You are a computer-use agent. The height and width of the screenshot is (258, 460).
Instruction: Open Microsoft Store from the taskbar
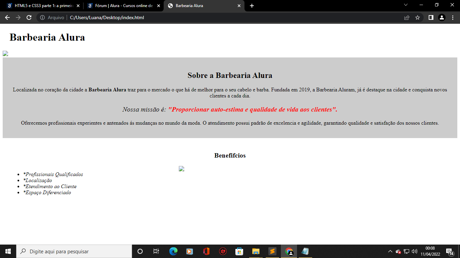239,251
